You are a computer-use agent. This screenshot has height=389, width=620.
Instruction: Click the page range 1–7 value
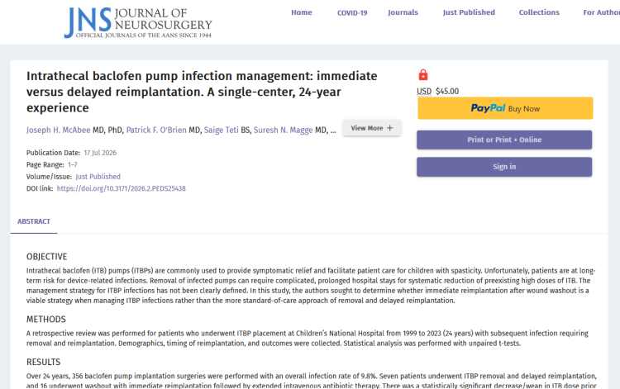coord(73,164)
